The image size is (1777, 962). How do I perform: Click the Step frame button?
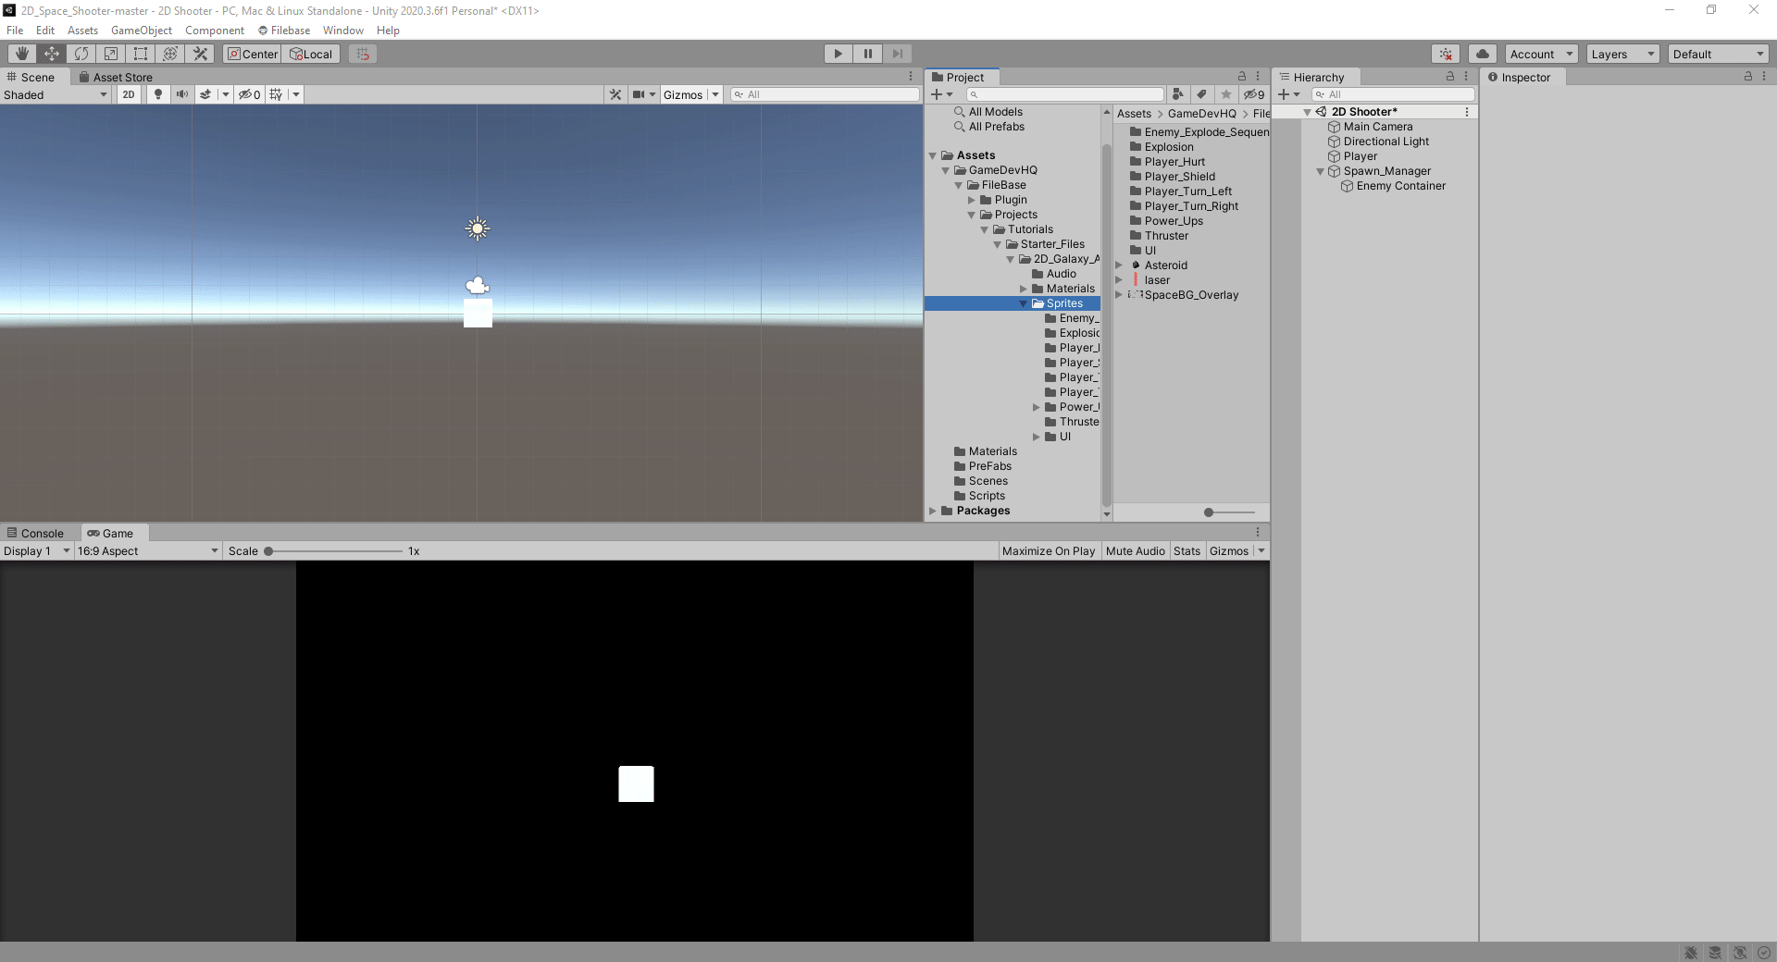point(898,54)
